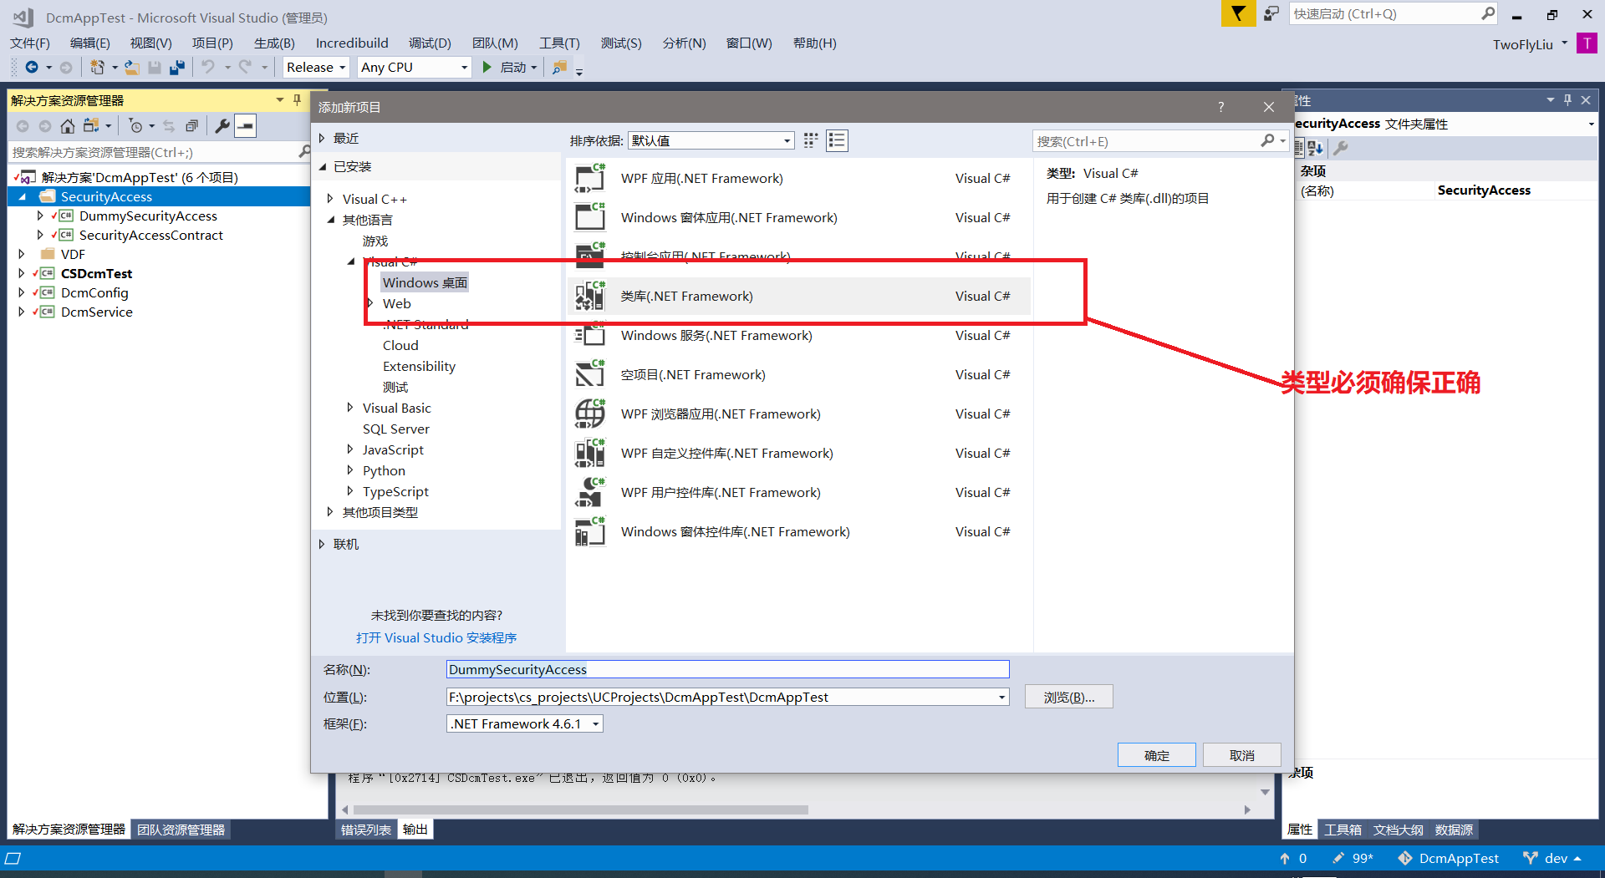Expand the Visual Basic node

350,408
